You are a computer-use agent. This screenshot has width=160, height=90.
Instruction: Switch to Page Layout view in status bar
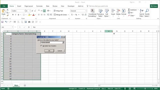130,88
